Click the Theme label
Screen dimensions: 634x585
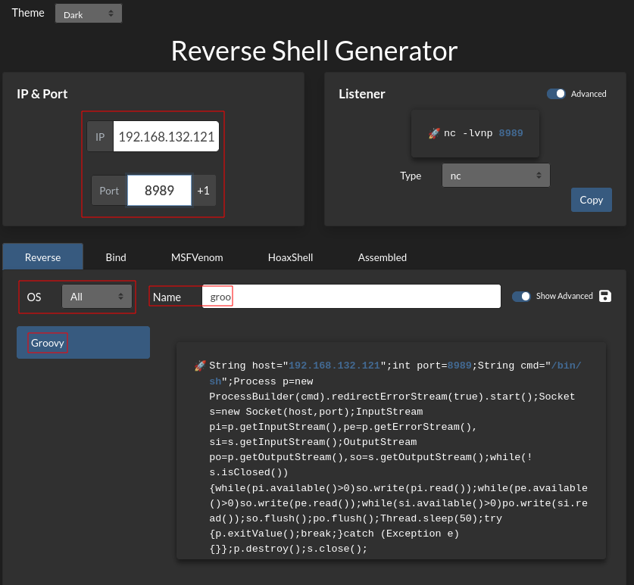(28, 13)
